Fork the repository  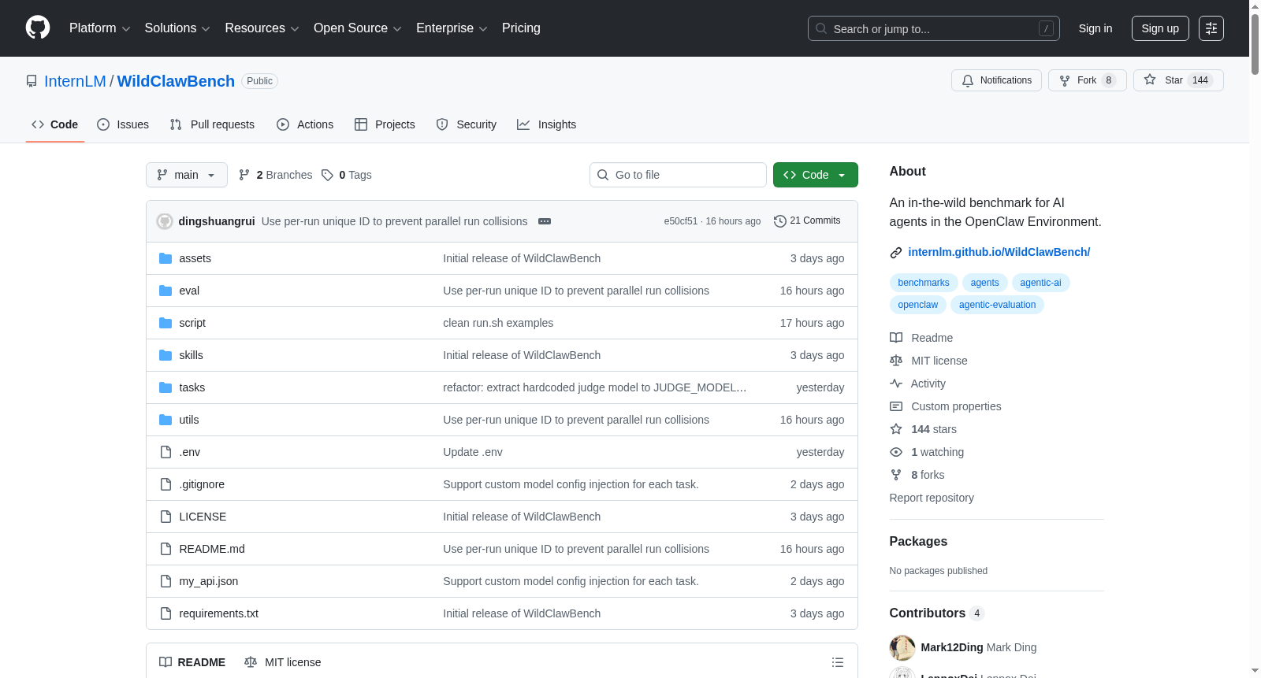[1087, 80]
